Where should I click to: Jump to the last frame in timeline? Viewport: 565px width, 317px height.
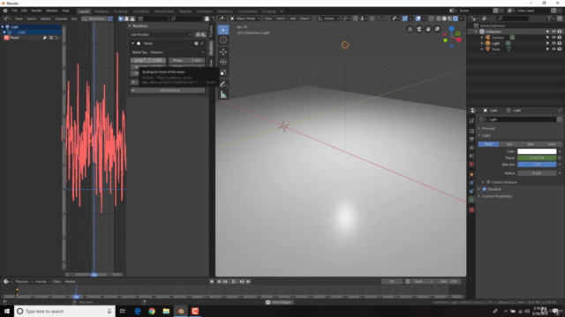pos(248,282)
